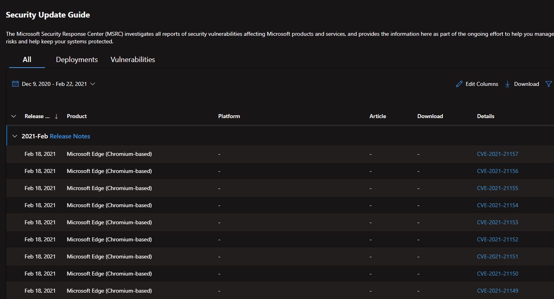This screenshot has width=554, height=299.
Task: Click the Security Update Guide title
Action: tap(48, 15)
